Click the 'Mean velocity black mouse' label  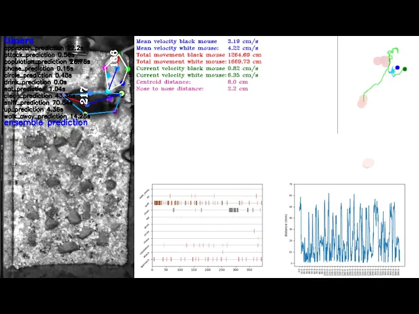click(176, 41)
